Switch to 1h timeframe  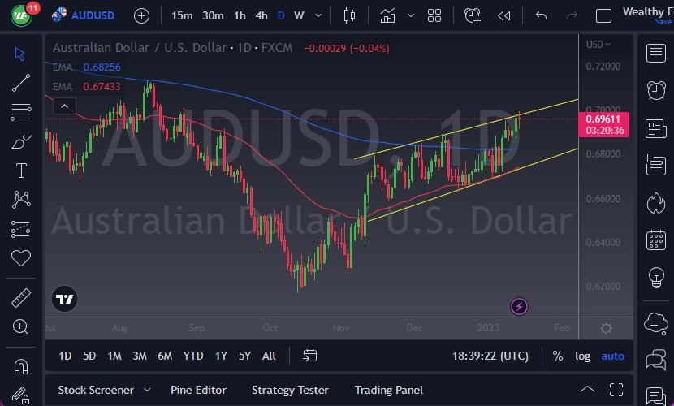click(x=240, y=16)
